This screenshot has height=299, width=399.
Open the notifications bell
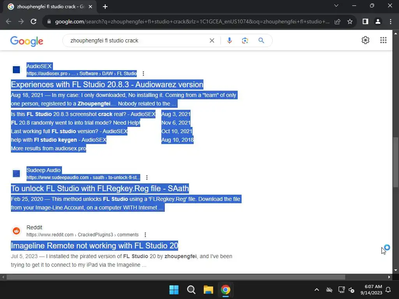388,290
